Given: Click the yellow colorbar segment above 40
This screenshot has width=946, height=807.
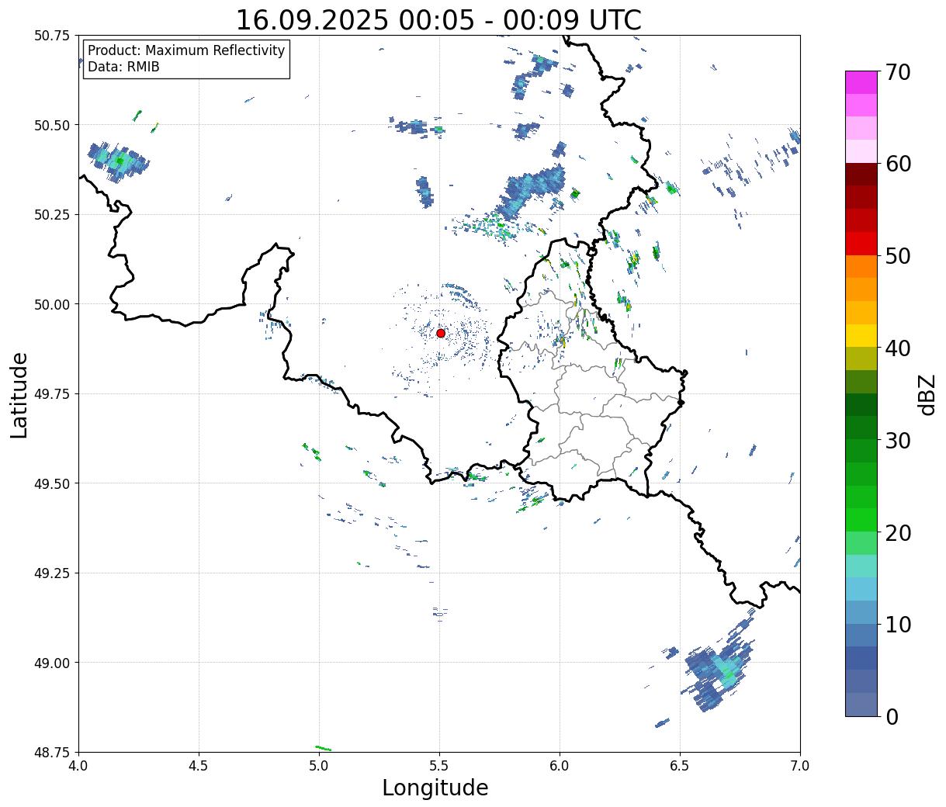Looking at the screenshot, I should 861,336.
